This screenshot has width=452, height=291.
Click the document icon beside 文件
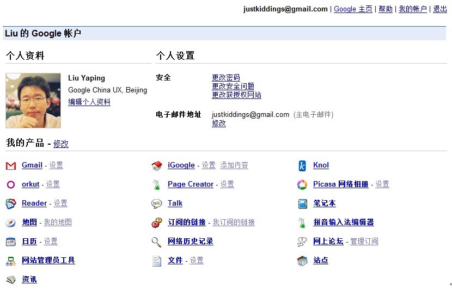[x=157, y=261]
